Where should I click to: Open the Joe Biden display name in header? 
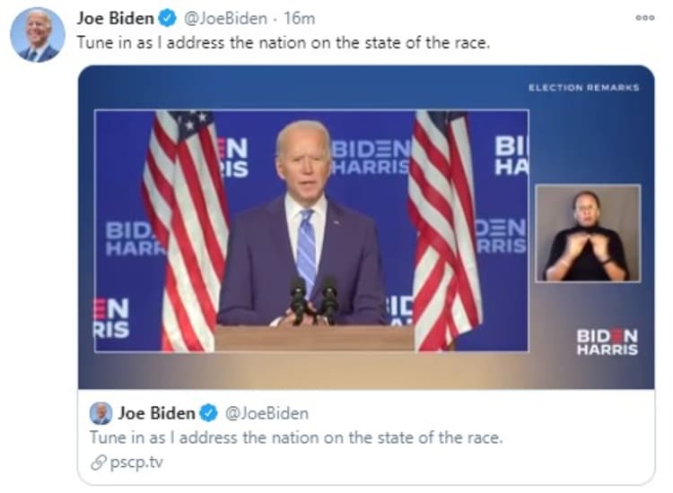click(x=114, y=19)
